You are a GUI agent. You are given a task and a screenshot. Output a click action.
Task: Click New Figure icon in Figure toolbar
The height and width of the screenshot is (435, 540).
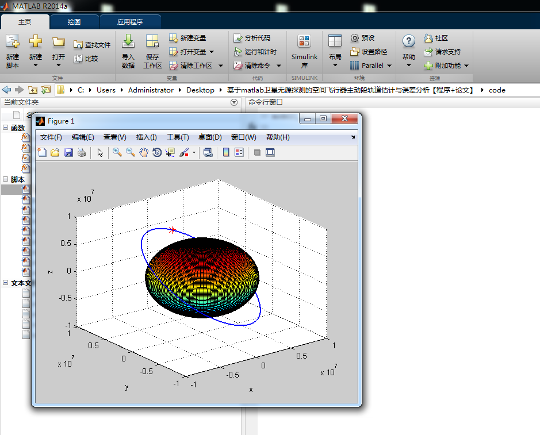tap(42, 152)
